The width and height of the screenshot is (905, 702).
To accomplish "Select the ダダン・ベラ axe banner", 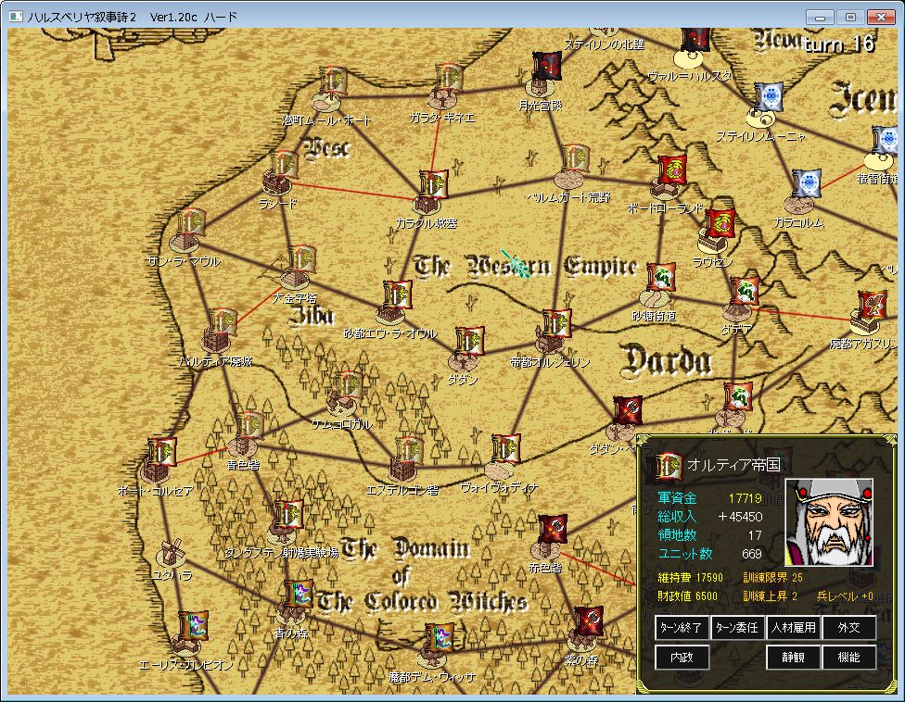I will 628,411.
